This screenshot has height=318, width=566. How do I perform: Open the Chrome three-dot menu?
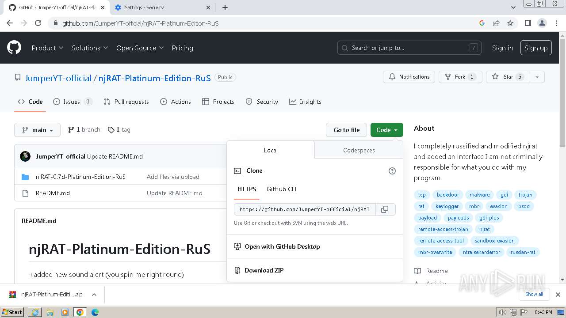556,23
